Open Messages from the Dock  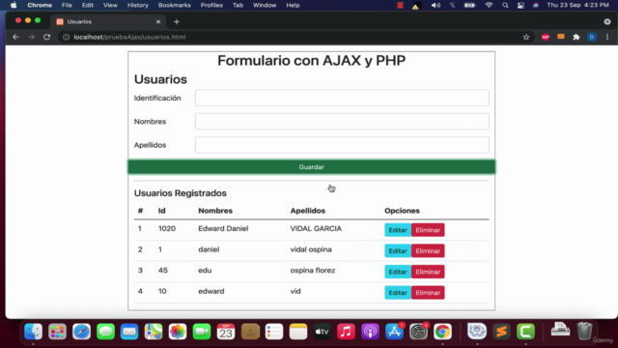tap(105, 332)
